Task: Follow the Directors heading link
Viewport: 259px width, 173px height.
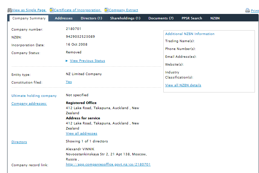Action: click(19, 142)
